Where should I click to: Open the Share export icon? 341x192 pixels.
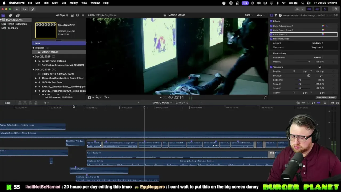click(335, 9)
